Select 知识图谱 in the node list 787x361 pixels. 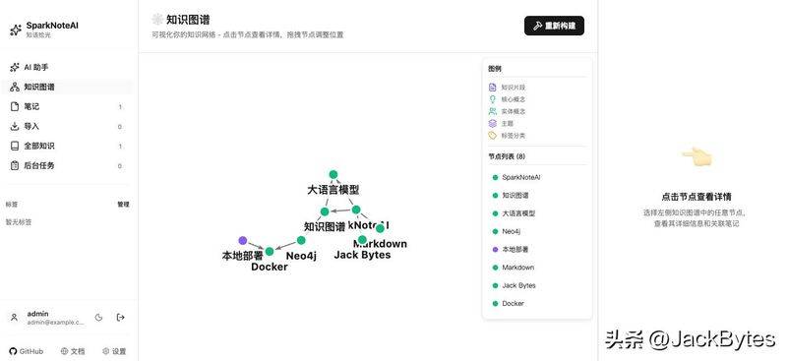point(537,196)
